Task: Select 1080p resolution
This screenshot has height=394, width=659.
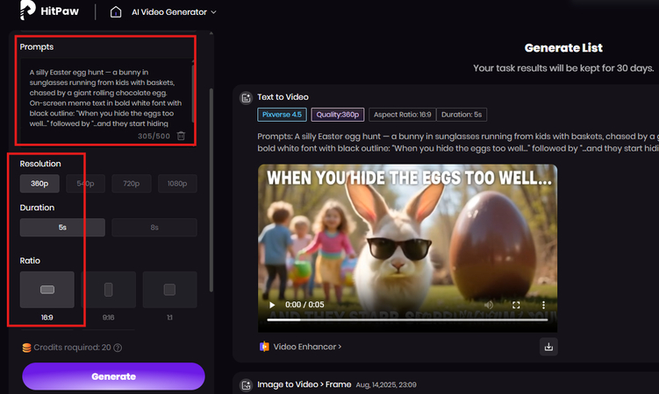Action: click(x=177, y=184)
